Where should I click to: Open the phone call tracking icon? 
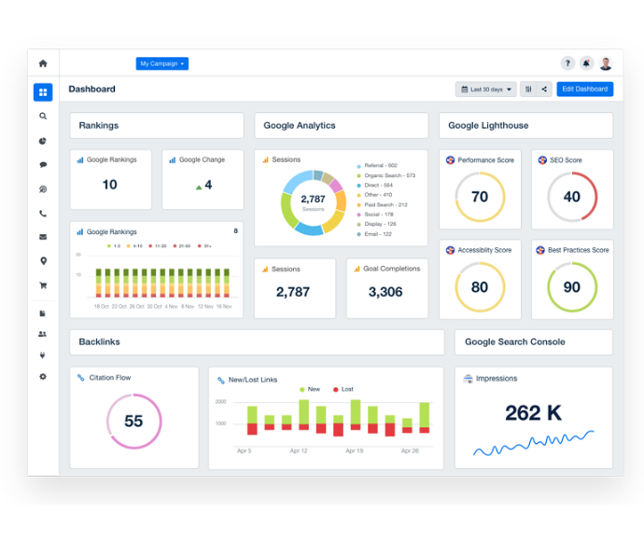tap(43, 214)
